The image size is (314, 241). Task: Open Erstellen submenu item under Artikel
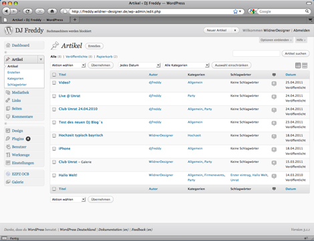coord(14,72)
